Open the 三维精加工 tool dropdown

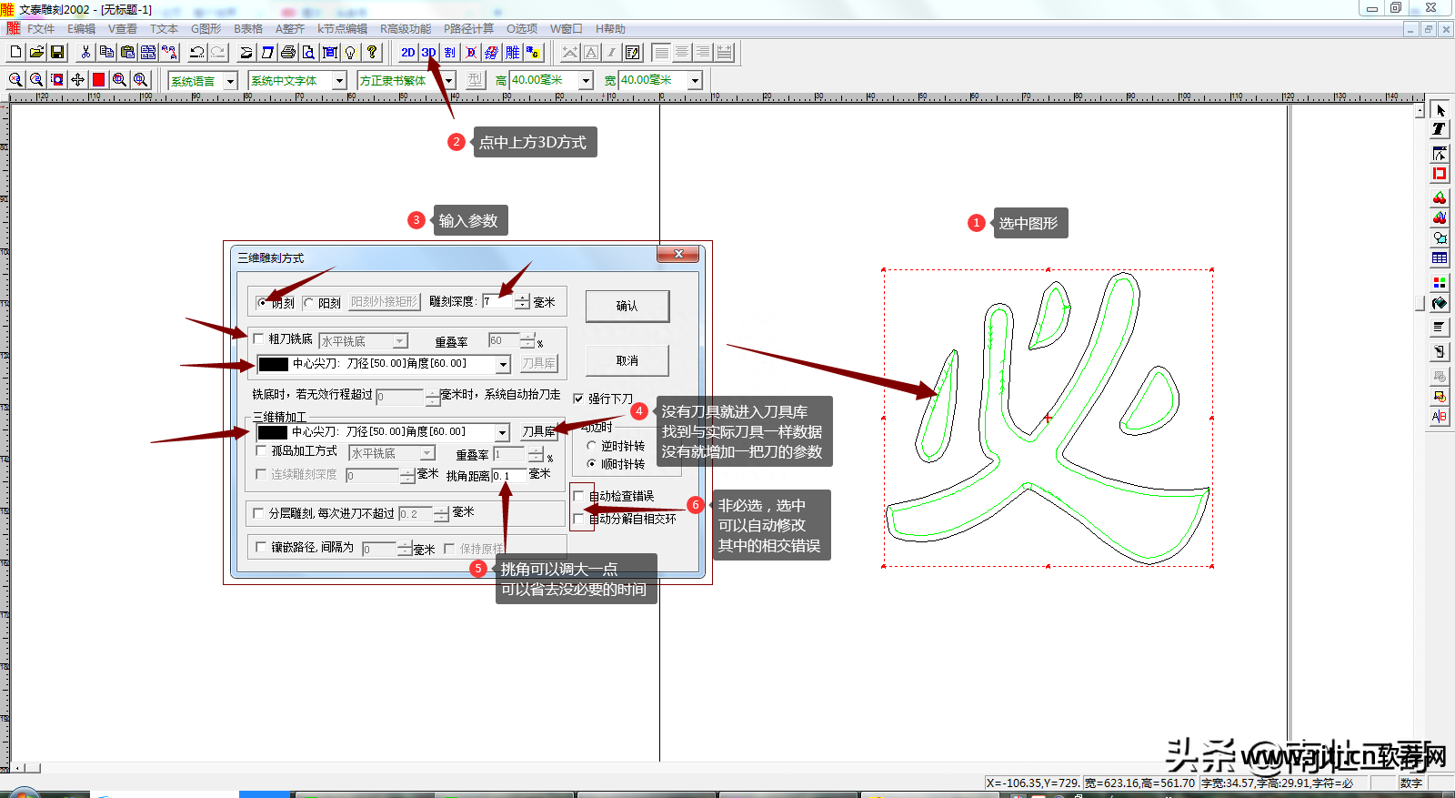pos(502,433)
